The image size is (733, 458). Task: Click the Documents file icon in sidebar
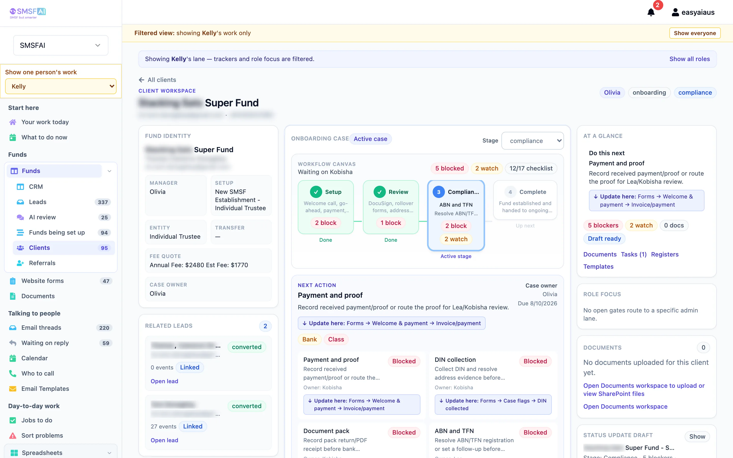tap(13, 296)
